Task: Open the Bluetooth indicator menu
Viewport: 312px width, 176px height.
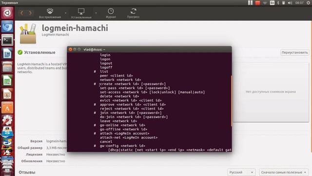Action: pyautogui.click(x=278, y=3)
